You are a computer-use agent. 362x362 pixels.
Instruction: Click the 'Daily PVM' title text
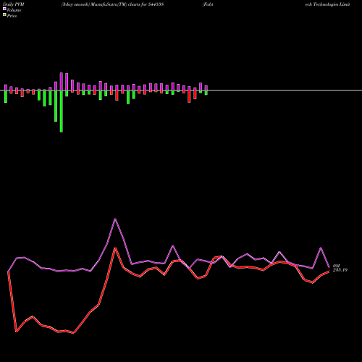[x=14, y=4]
